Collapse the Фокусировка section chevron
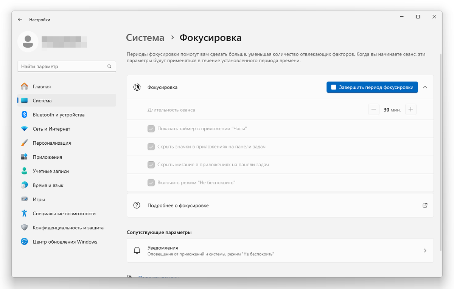 pyautogui.click(x=425, y=87)
